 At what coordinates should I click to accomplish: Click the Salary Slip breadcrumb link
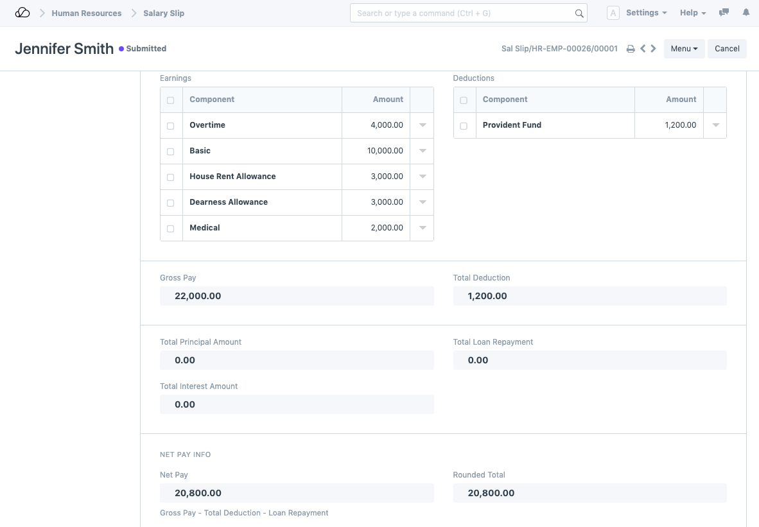coord(164,13)
